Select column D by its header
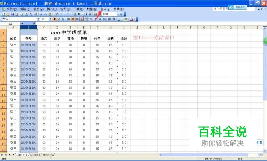Viewport: 267px width, 161px height. (x=57, y=27)
